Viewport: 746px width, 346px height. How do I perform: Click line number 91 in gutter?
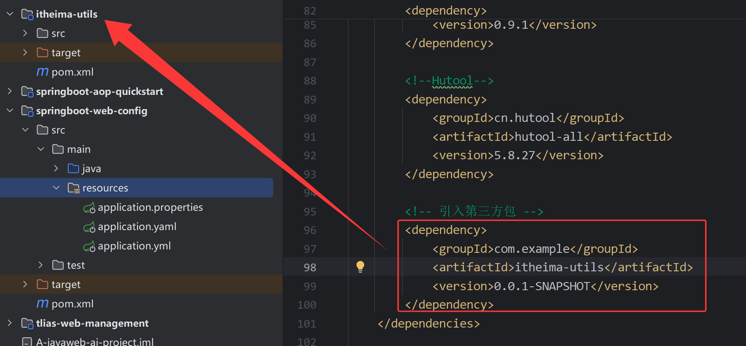[310, 137]
